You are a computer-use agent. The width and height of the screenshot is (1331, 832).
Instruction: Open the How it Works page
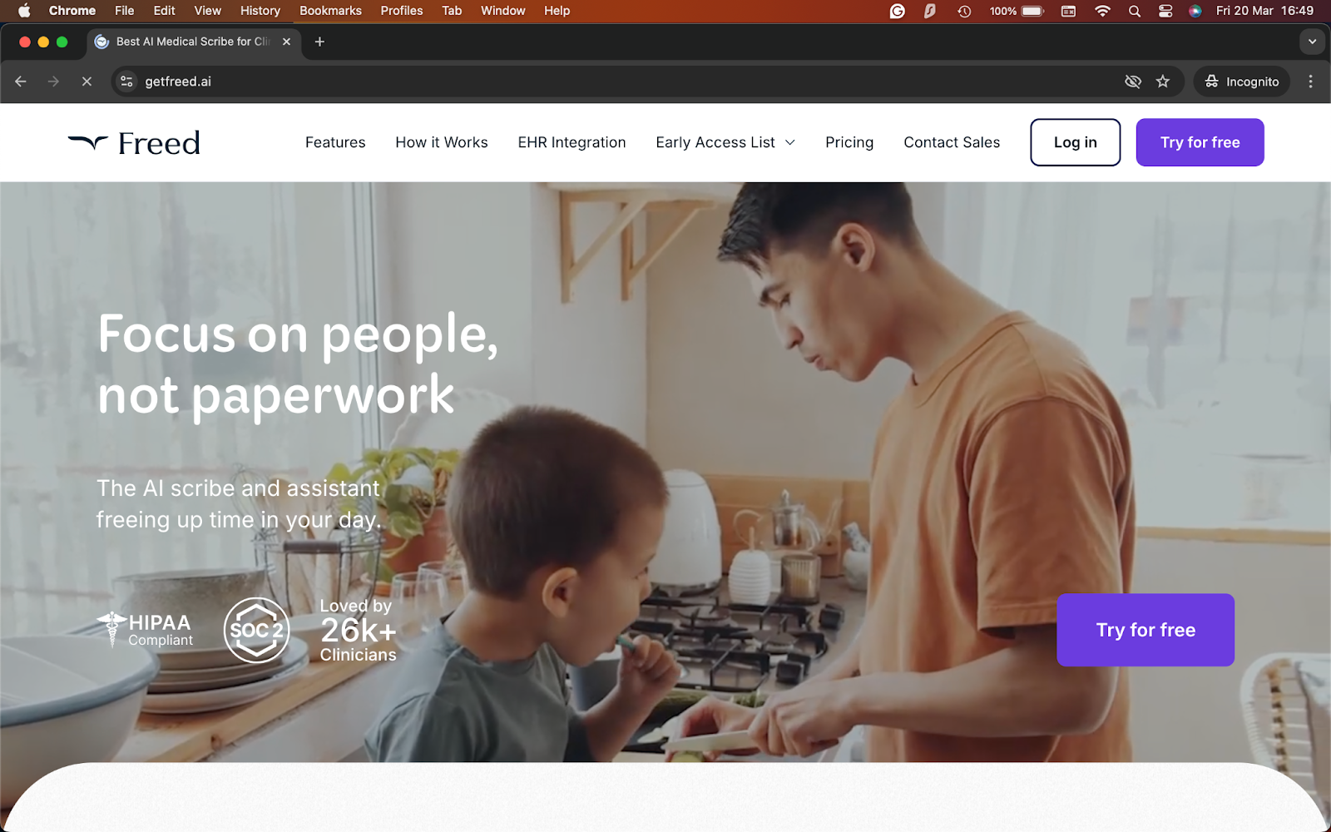[x=442, y=142]
